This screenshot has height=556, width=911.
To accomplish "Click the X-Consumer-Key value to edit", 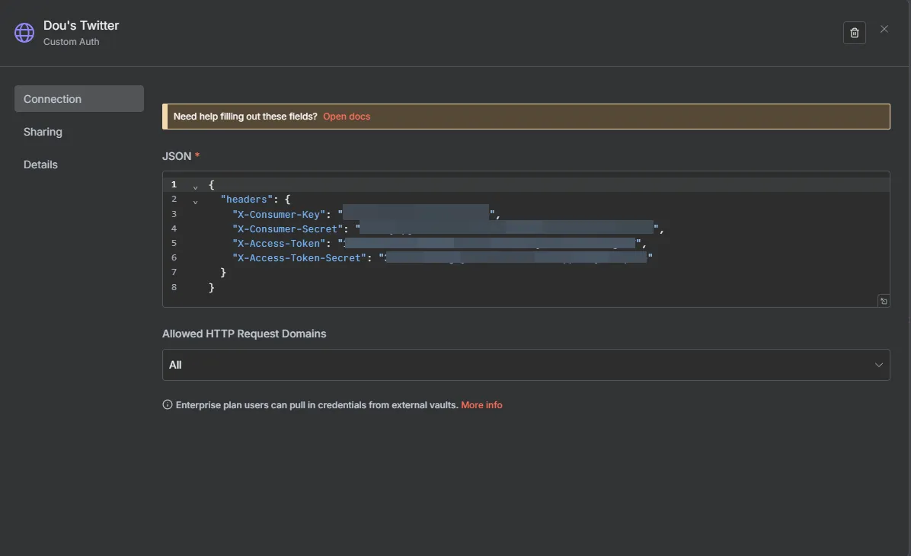I will 415,213.
